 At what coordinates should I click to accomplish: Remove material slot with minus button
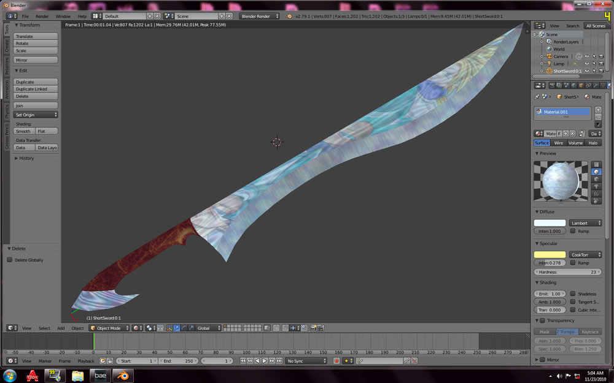click(598, 117)
